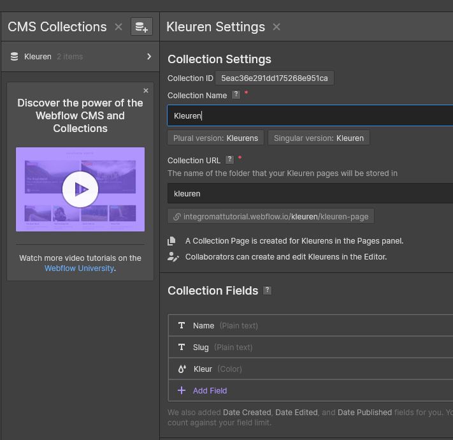Play the Webflow CMS tutorial video
Image resolution: width=453 pixels, height=440 pixels.
point(80,189)
